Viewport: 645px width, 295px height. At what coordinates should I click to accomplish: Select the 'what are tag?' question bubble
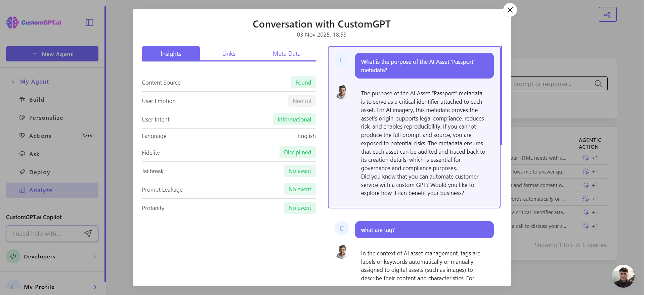(x=424, y=230)
